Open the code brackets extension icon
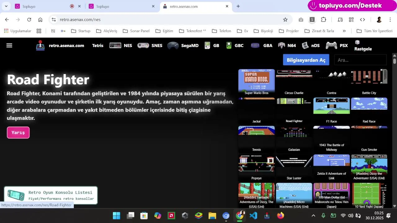Image resolution: width=397 pixels, height=223 pixels. pos(362,20)
